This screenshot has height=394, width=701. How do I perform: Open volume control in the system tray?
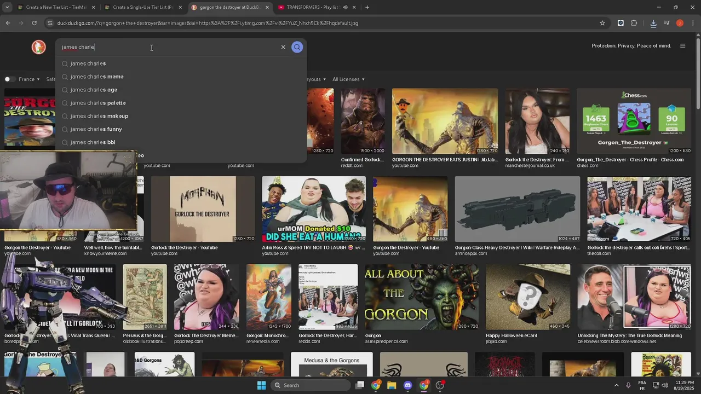pyautogui.click(x=664, y=385)
